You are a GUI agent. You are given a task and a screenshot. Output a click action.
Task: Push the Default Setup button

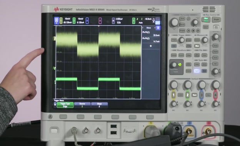[206, 27]
